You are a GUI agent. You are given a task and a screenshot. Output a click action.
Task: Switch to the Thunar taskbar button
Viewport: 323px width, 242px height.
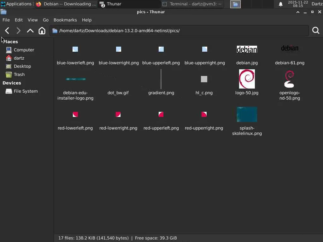point(129,4)
